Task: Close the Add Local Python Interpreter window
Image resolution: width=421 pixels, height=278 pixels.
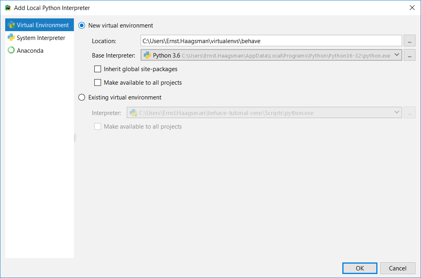Action: pyautogui.click(x=412, y=8)
